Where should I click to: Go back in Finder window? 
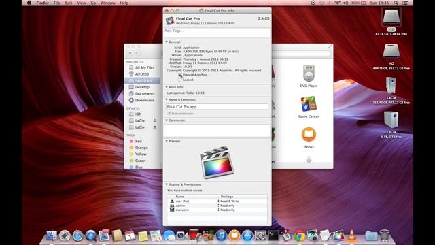(130, 53)
